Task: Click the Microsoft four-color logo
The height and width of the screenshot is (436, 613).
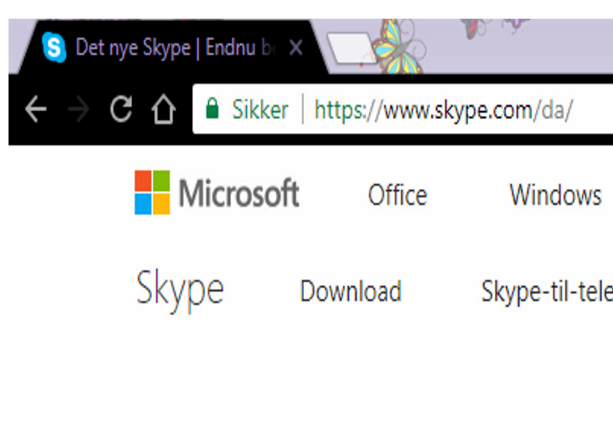Action: click(x=152, y=192)
